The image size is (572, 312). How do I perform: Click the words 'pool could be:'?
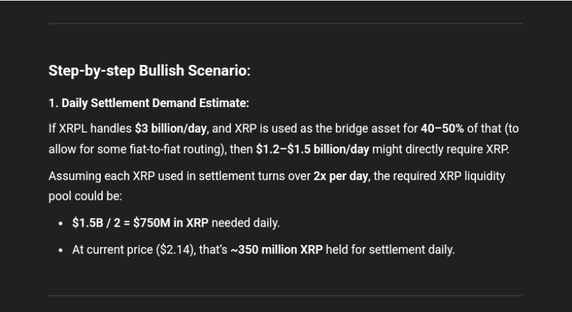86,196
